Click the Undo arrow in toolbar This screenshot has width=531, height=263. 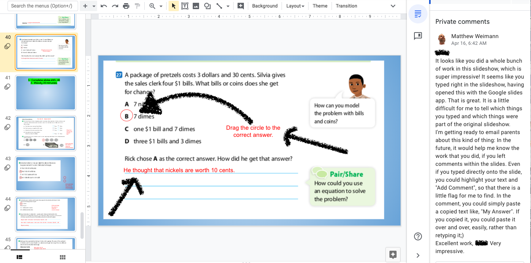[x=104, y=6]
